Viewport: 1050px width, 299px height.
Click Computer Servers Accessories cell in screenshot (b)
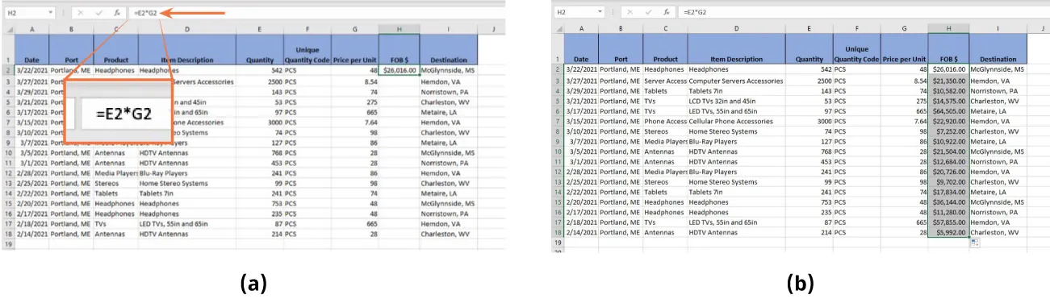coord(736,81)
